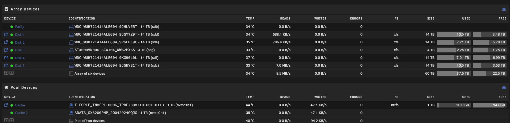Open the Cache 2 device link
The height and width of the screenshot is (123, 510).
(x=21, y=113)
